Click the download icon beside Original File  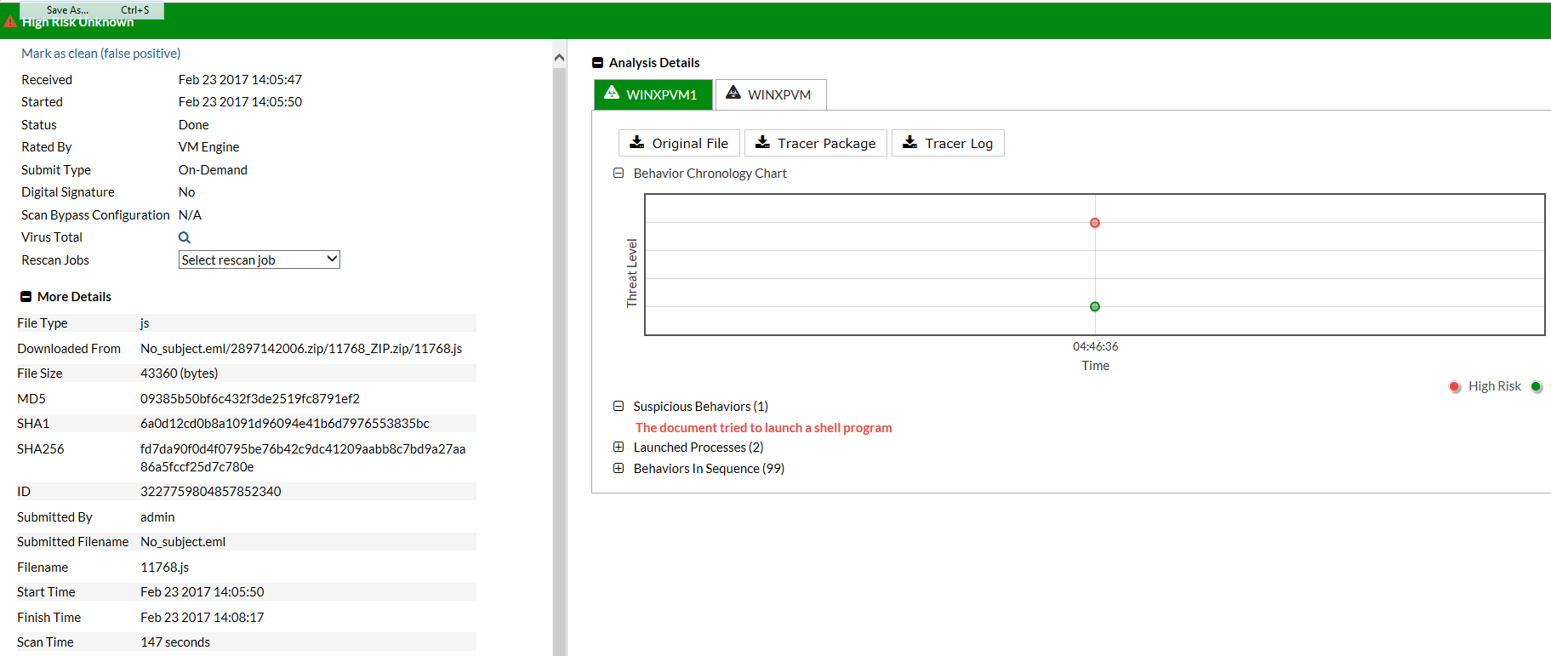(x=636, y=142)
